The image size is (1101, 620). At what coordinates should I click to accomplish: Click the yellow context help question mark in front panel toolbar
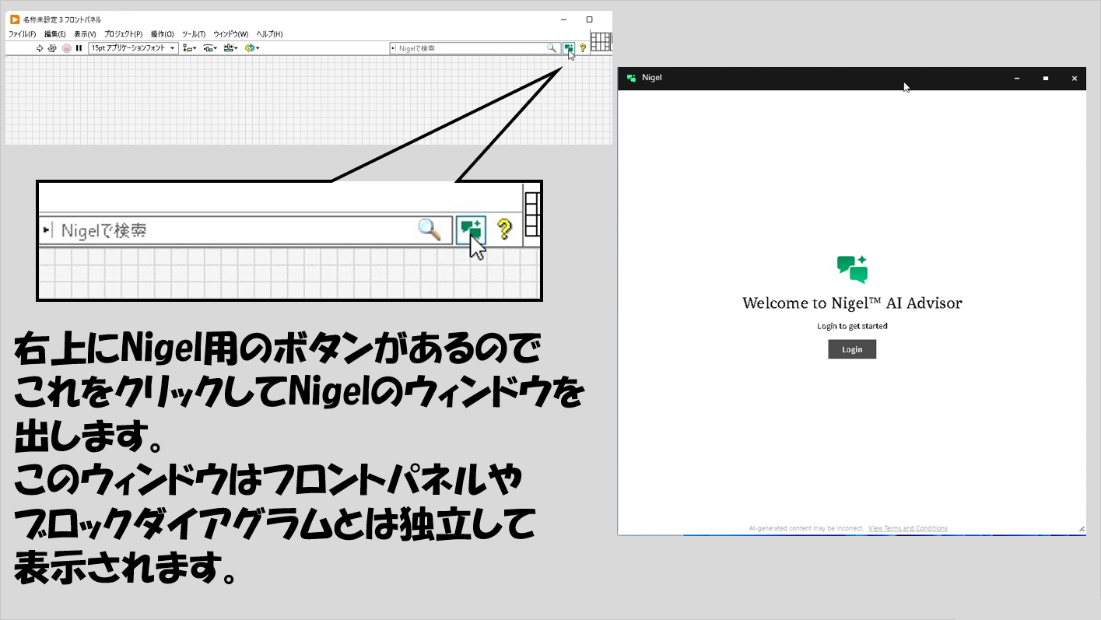point(583,48)
